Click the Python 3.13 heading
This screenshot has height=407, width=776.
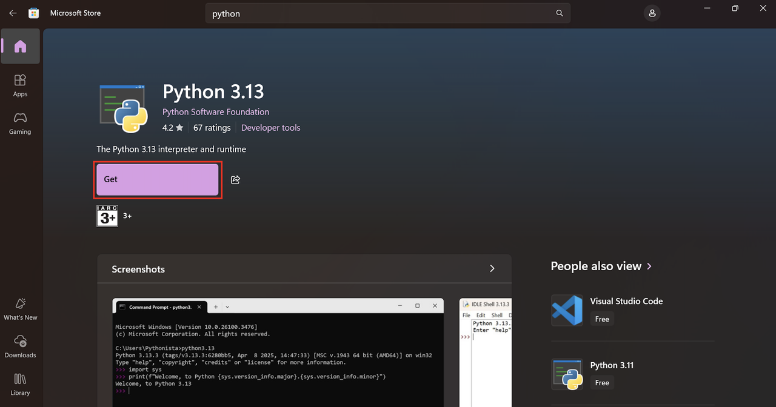pos(213,91)
